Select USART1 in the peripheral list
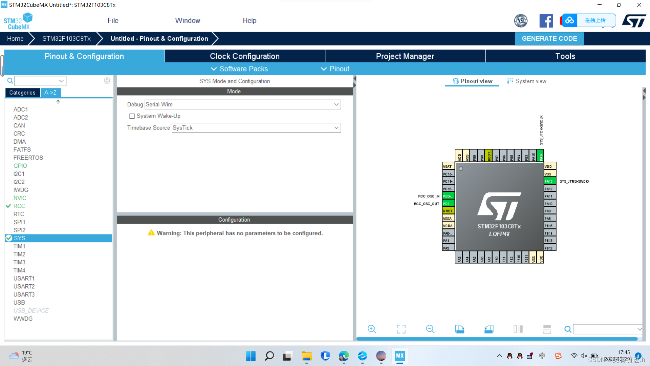The width and height of the screenshot is (650, 366). pyautogui.click(x=24, y=278)
